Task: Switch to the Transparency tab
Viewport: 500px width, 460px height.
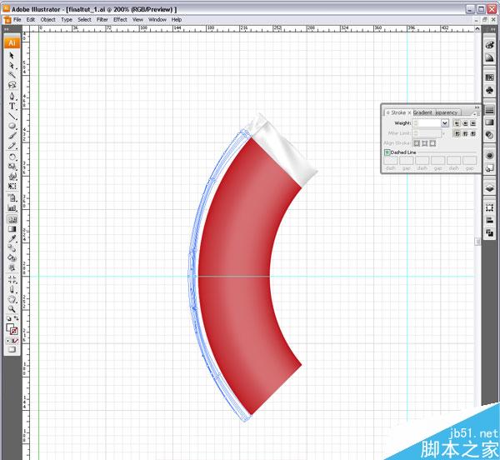Action: click(447, 112)
